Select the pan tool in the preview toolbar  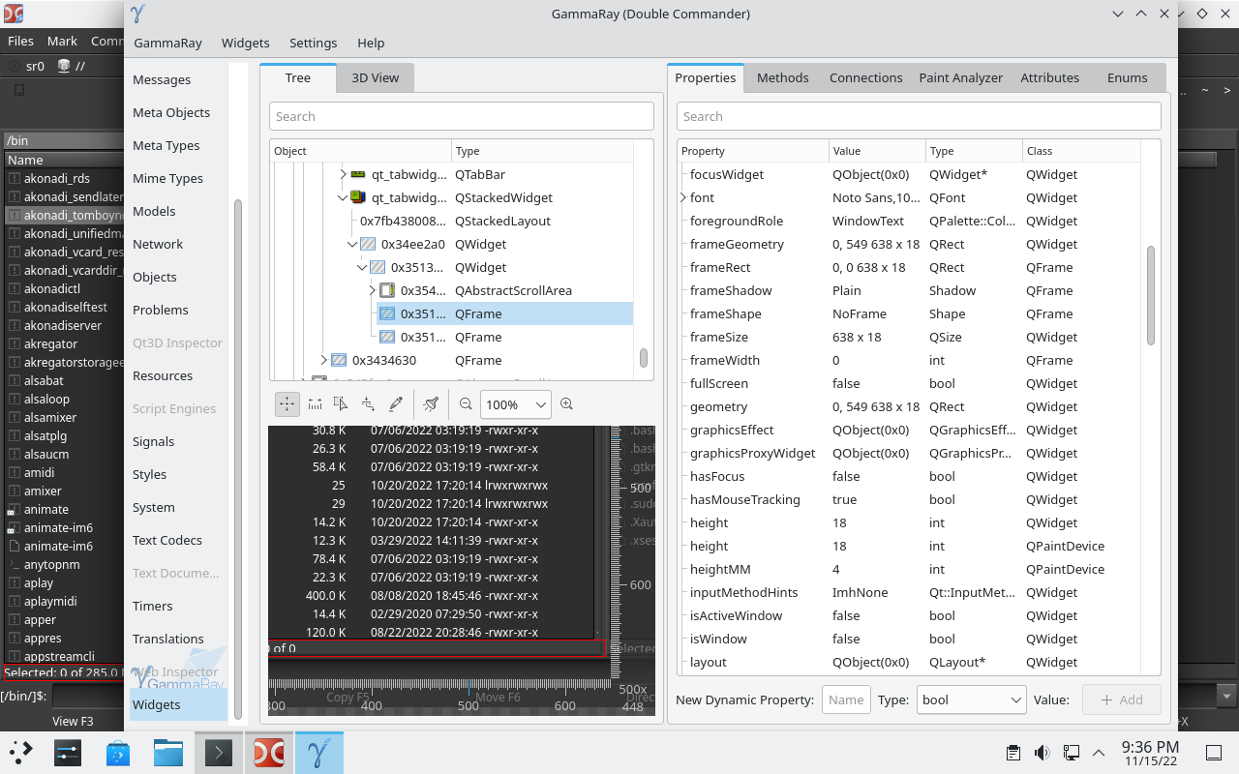[287, 403]
